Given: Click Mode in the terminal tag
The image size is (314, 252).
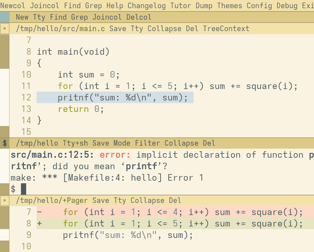Looking at the screenshot, I should click(x=122, y=143).
